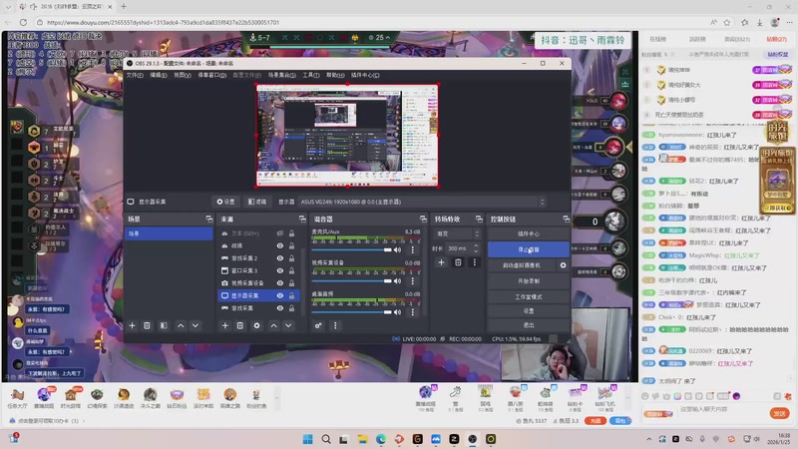Pop out the 场景 dock panel
Image resolution: width=798 pixels, height=449 pixels.
tap(209, 219)
